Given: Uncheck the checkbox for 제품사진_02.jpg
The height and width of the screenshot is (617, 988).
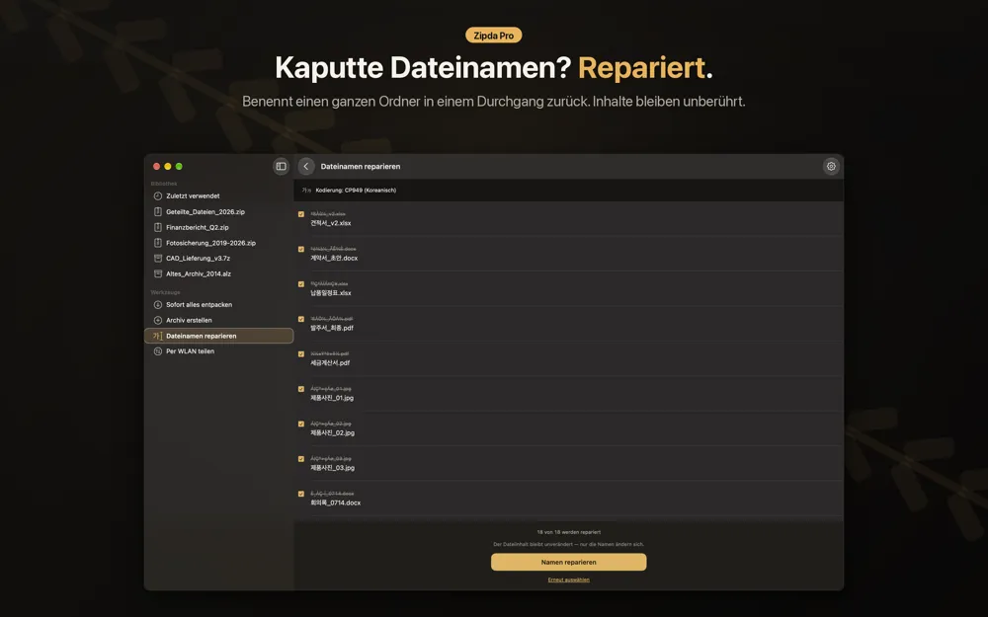Looking at the screenshot, I should [301, 424].
